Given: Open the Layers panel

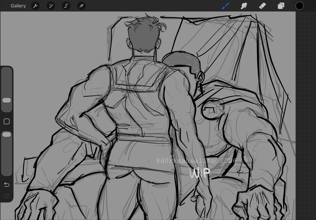Looking at the screenshot, I should (x=280, y=6).
